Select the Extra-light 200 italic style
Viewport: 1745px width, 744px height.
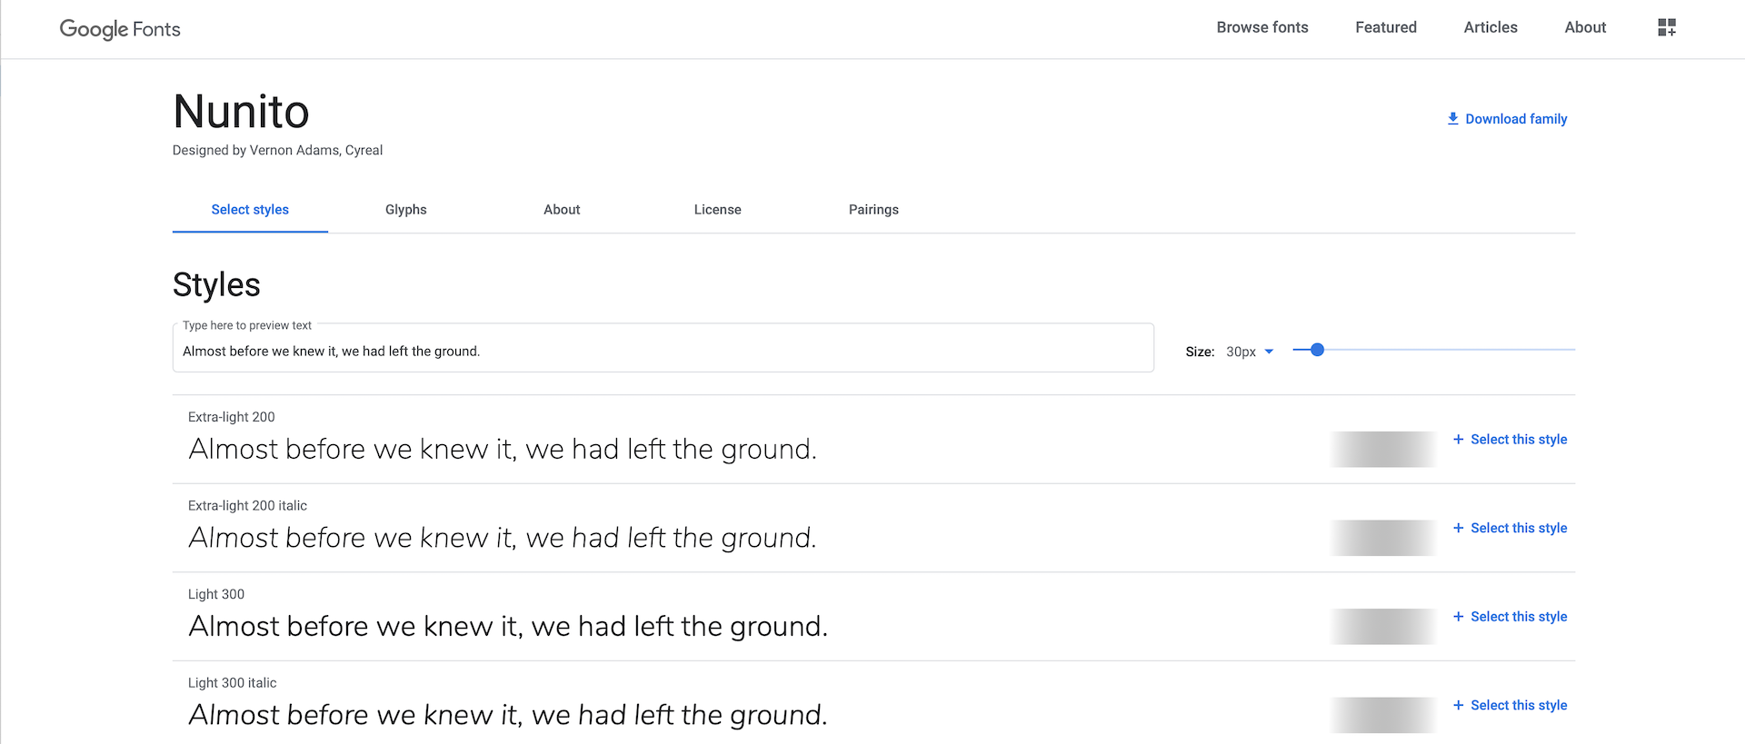coord(1518,528)
